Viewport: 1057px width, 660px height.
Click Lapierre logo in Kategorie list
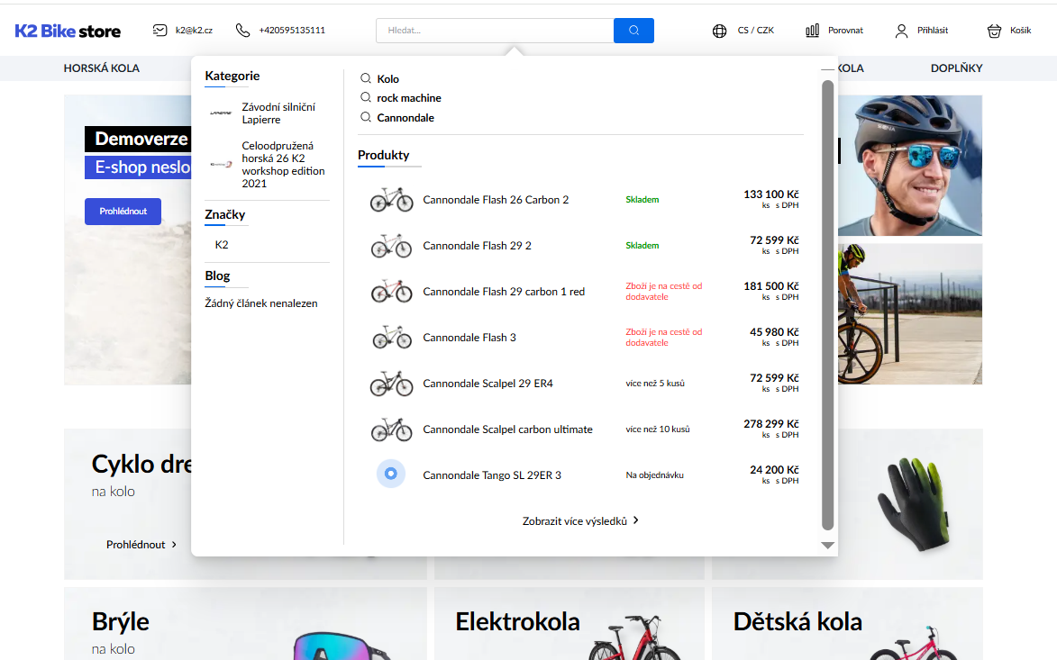pos(221,113)
